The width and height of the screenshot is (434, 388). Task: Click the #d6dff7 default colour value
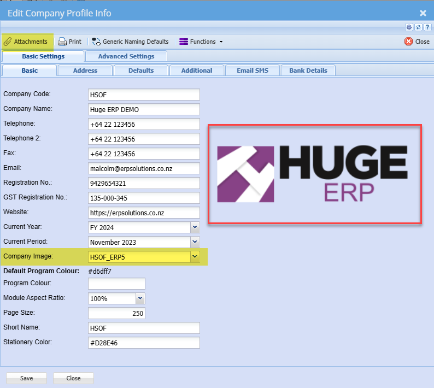pos(99,271)
